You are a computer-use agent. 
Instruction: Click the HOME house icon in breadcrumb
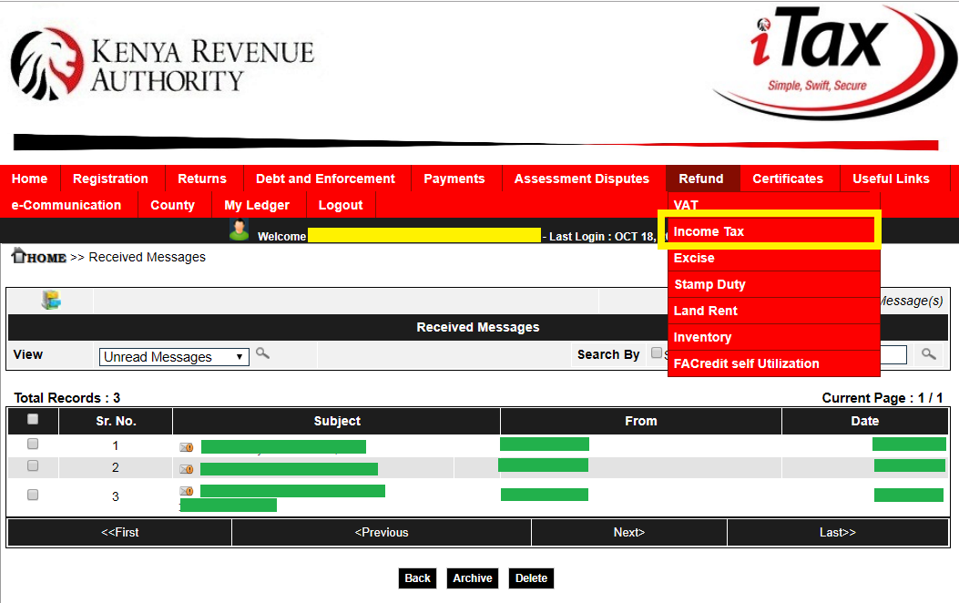[x=18, y=256]
